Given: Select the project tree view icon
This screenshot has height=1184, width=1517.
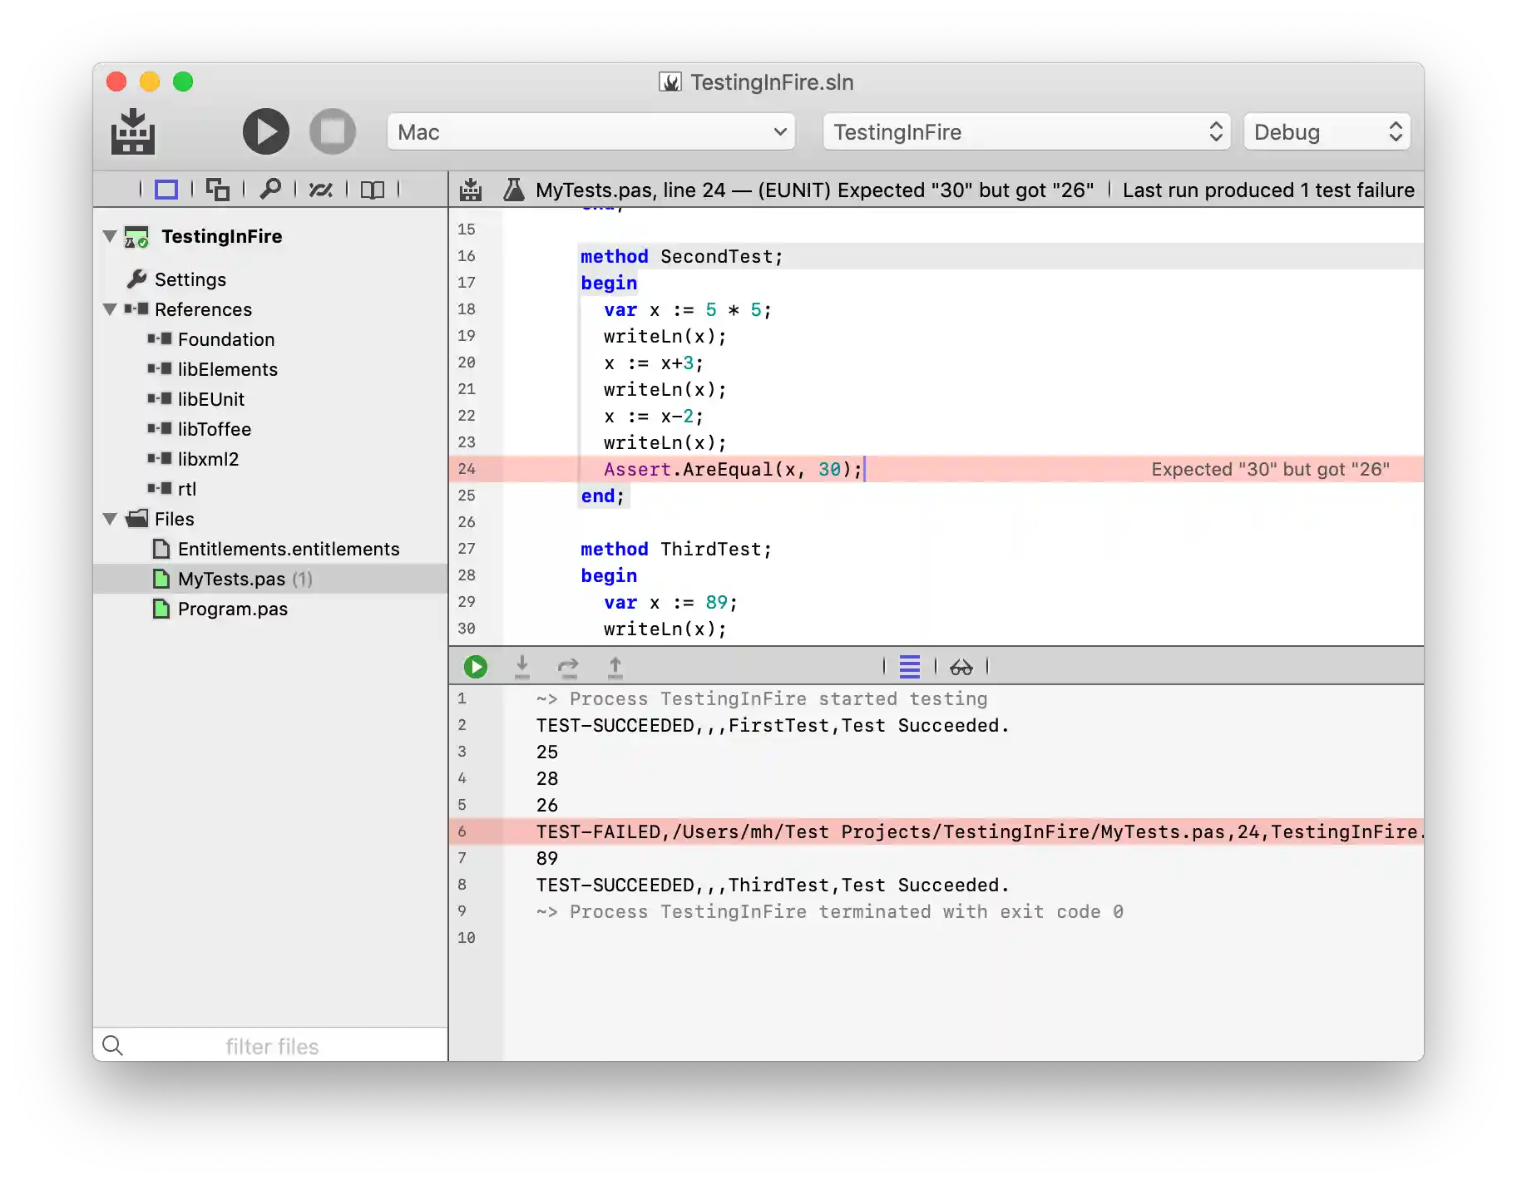Looking at the screenshot, I should (x=166, y=190).
